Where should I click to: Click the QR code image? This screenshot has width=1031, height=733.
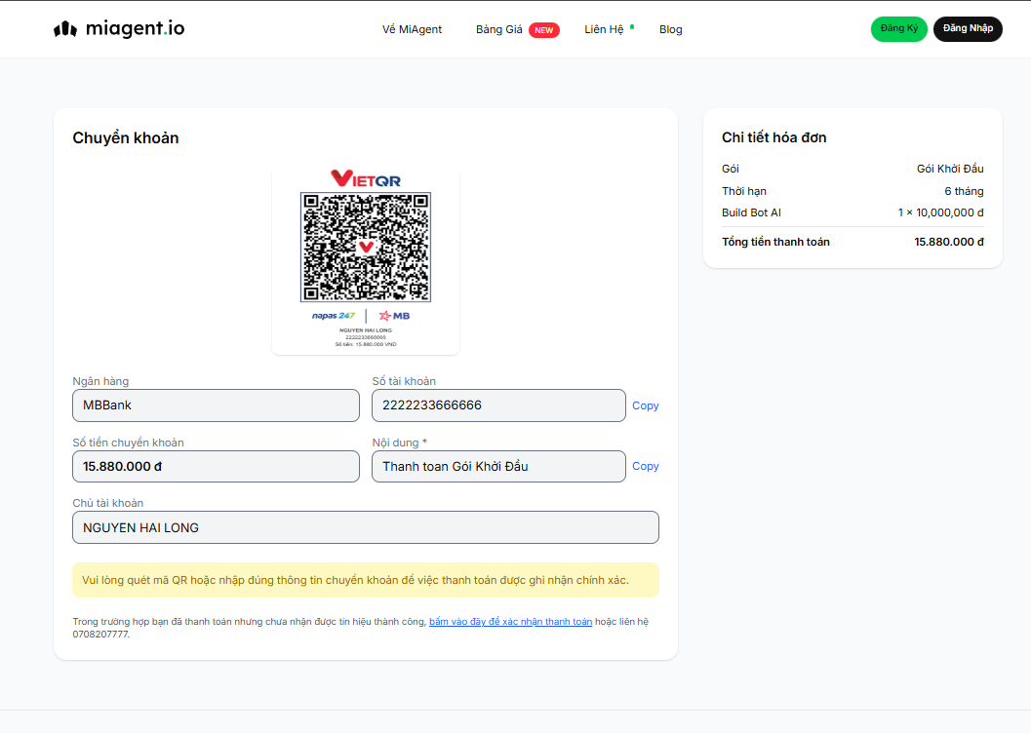366,247
